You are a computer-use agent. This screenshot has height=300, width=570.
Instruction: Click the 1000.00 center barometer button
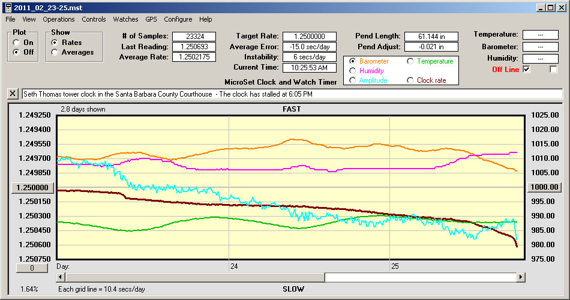(545, 187)
